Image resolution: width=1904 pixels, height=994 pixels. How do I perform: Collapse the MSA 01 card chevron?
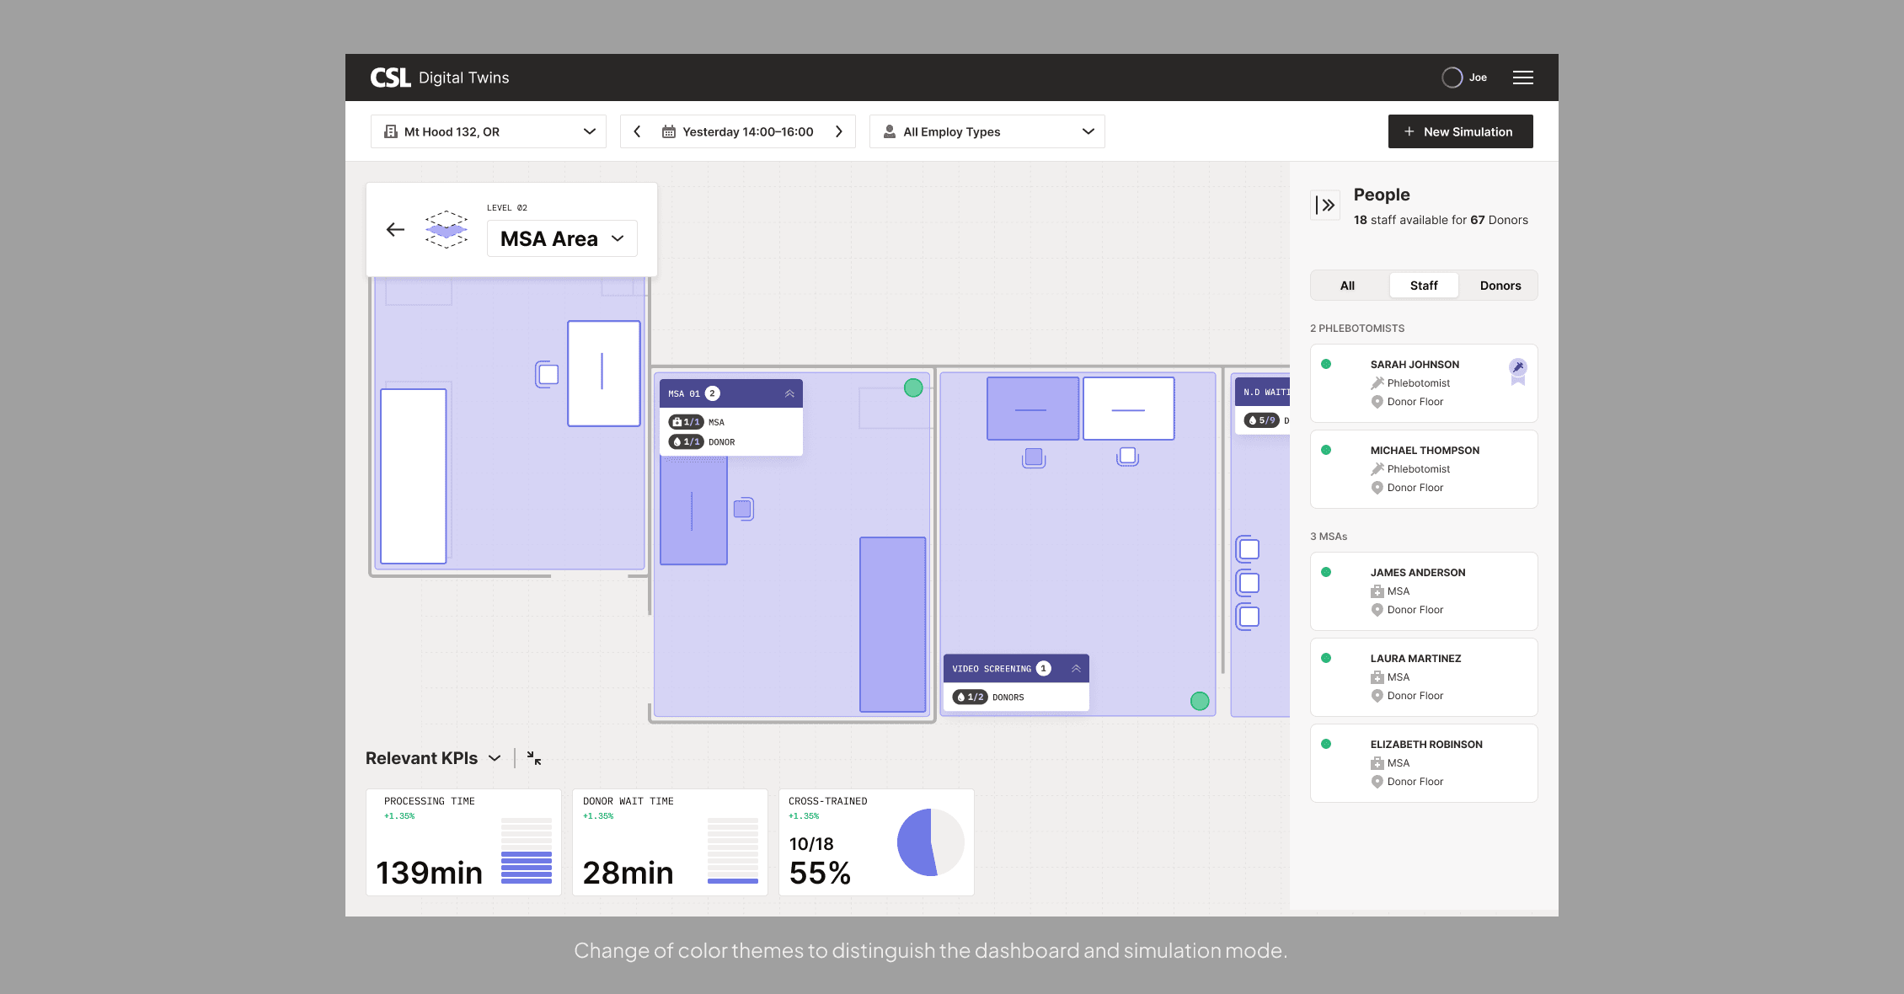tap(789, 393)
